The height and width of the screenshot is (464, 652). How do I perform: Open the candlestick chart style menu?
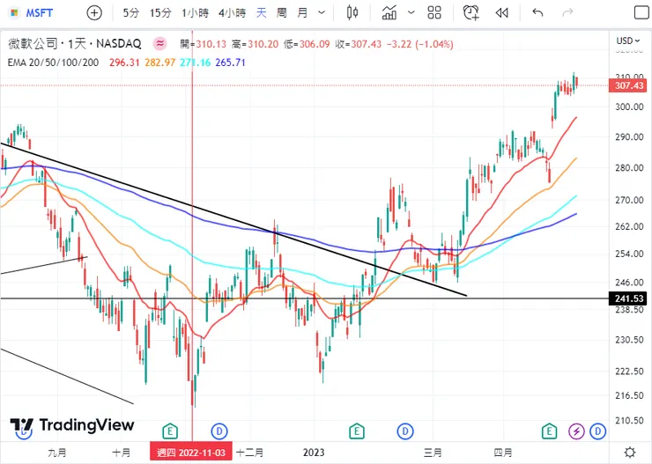tap(352, 13)
